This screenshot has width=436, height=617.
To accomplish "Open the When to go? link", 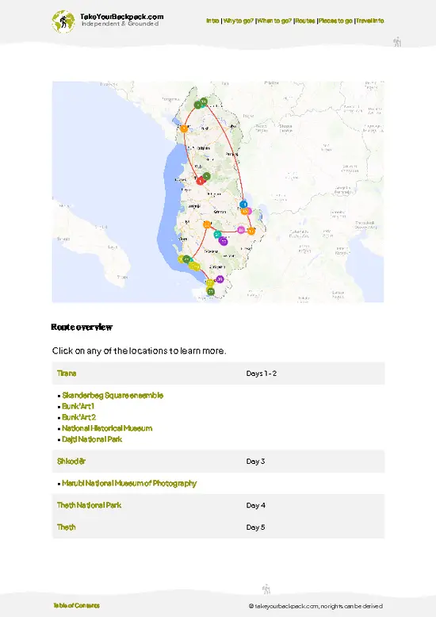I will pyautogui.click(x=274, y=21).
